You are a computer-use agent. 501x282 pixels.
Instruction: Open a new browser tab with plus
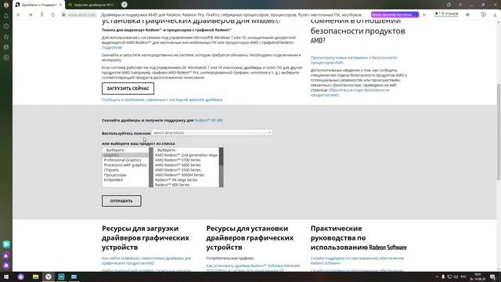pos(124,5)
